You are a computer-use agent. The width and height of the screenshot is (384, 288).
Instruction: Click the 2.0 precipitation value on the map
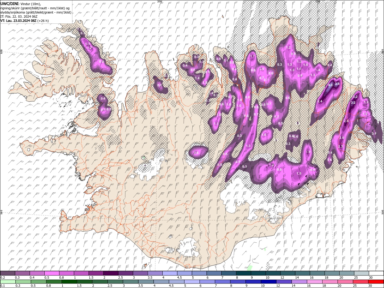(x=341, y=138)
